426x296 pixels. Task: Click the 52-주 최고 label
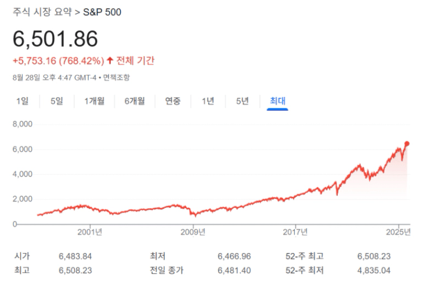tap(305, 256)
